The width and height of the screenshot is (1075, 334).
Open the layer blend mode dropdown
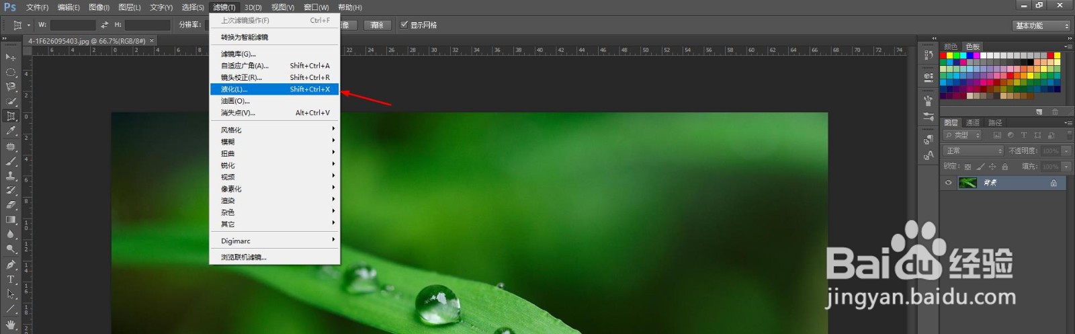point(974,151)
